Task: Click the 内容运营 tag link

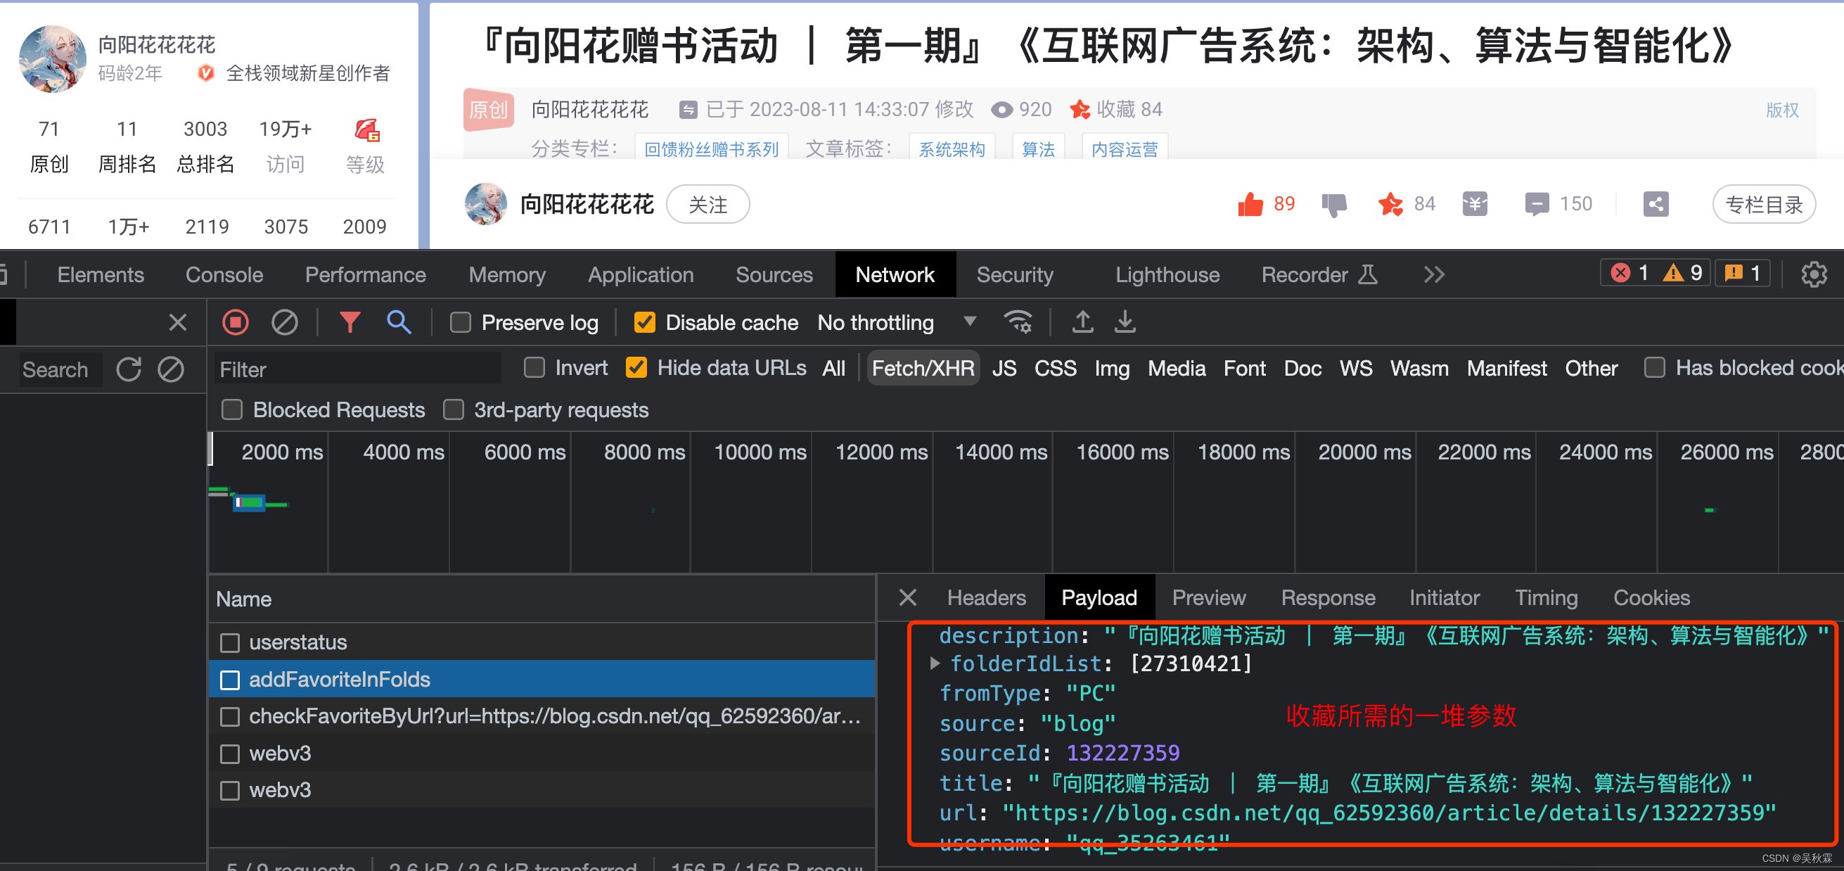Action: coord(1124,149)
